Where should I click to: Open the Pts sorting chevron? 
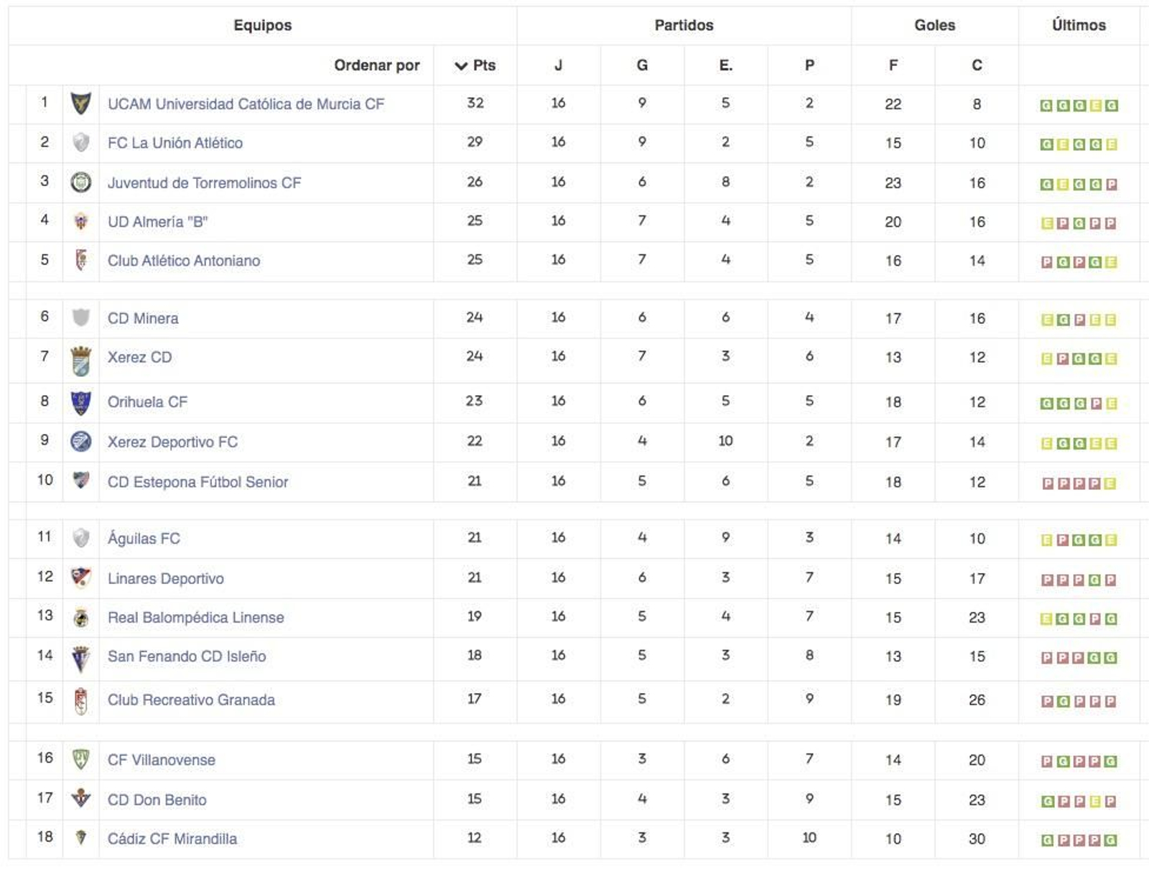(459, 65)
